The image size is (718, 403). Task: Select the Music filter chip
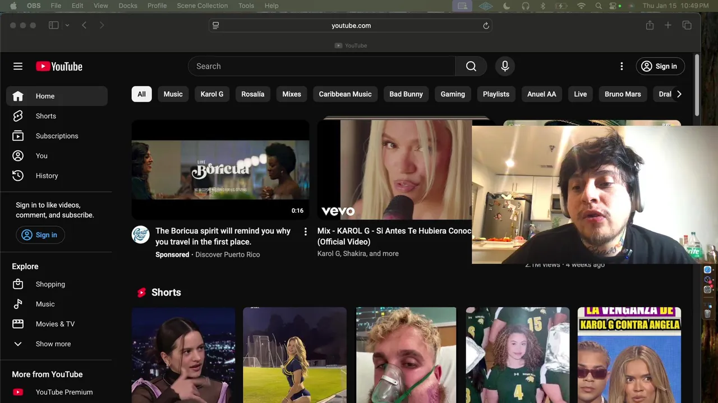173,94
